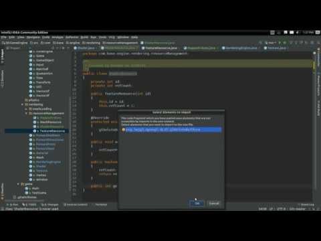Switch to the TextureResource.java editor tab

(161, 48)
